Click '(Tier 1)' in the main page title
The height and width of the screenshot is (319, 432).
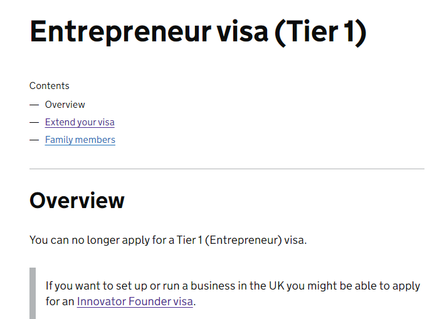click(x=320, y=33)
